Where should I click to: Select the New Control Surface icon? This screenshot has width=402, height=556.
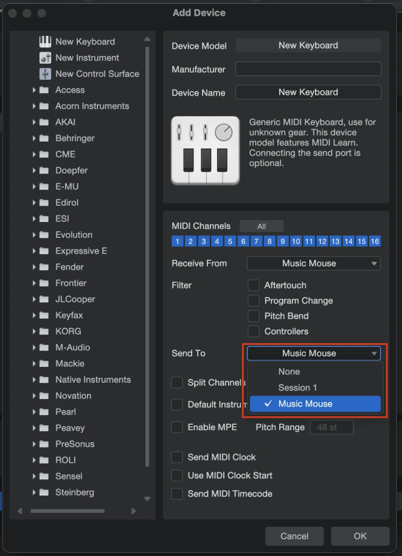pos(46,74)
